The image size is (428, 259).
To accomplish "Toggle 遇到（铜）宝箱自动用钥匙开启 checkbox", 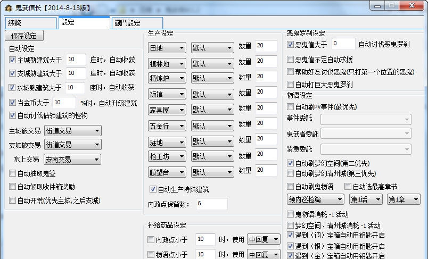I will (x=290, y=235).
